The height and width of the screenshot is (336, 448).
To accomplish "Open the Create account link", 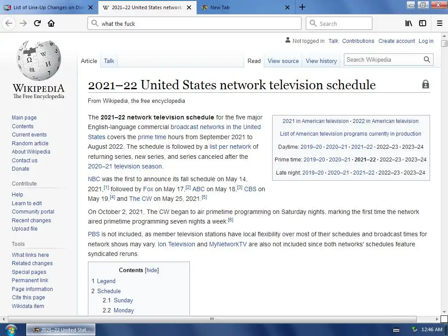I will 396,41.
